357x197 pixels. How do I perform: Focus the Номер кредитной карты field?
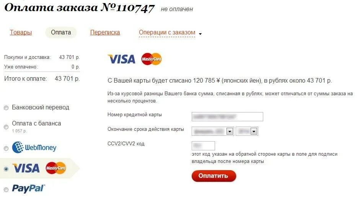coord(227,117)
